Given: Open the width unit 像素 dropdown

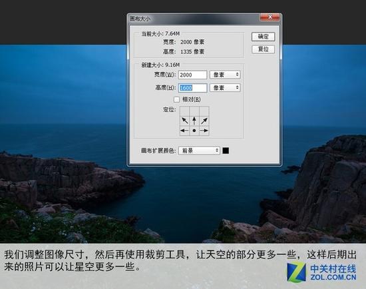Looking at the screenshot, I should click(225, 75).
